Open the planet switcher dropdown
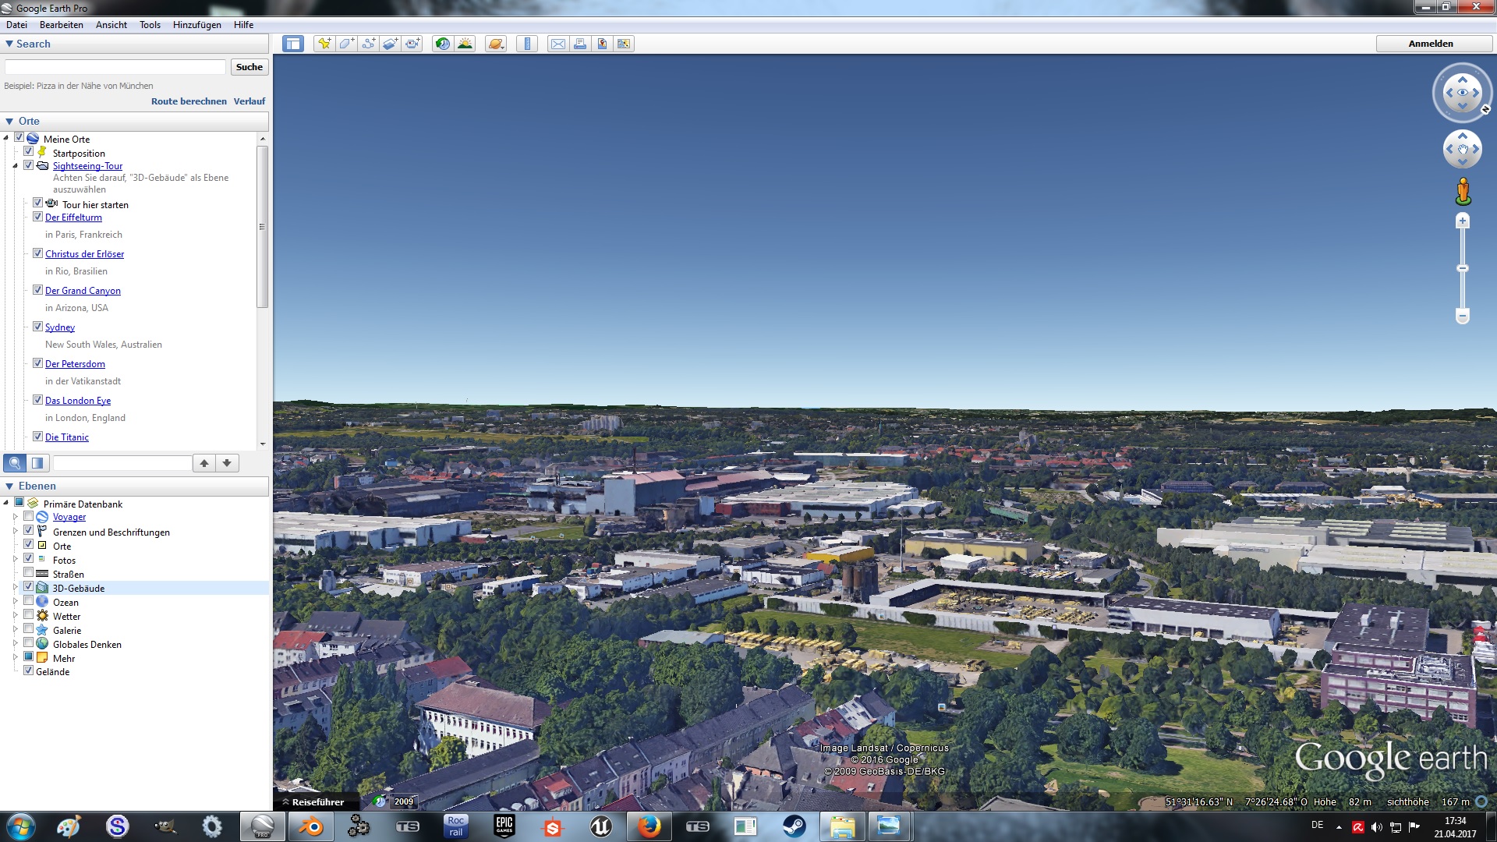This screenshot has width=1497, height=842. tap(496, 44)
